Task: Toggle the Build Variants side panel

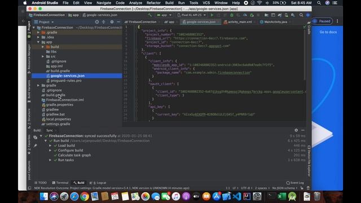Action: pos(29,91)
